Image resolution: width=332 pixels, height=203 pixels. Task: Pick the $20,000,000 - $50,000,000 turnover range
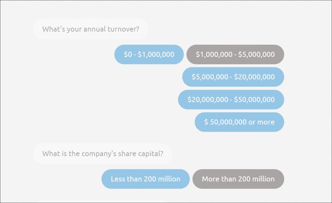(x=231, y=99)
